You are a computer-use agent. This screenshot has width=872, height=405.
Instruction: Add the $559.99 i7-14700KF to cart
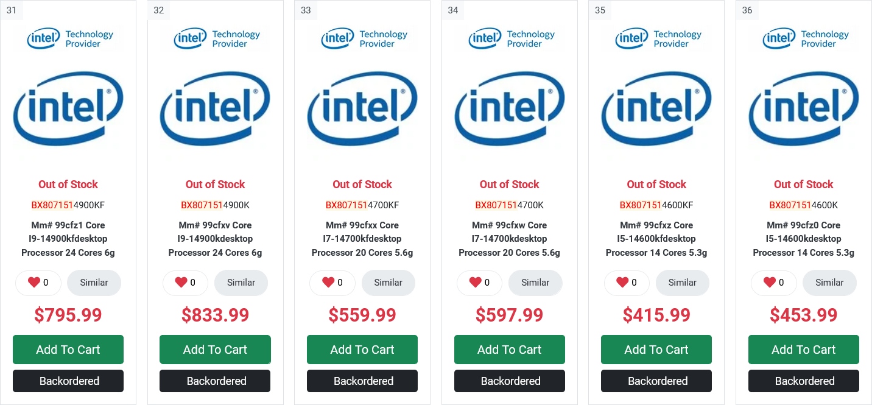tap(362, 350)
